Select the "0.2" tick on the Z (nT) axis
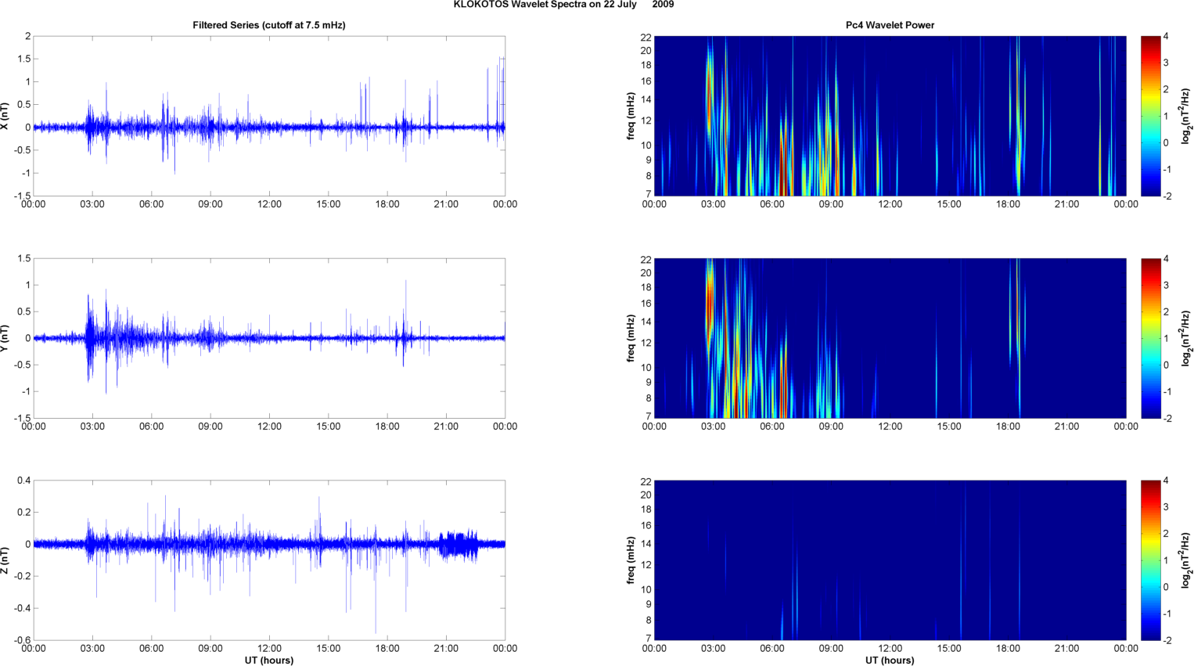This screenshot has width=1194, height=666. click(x=23, y=513)
